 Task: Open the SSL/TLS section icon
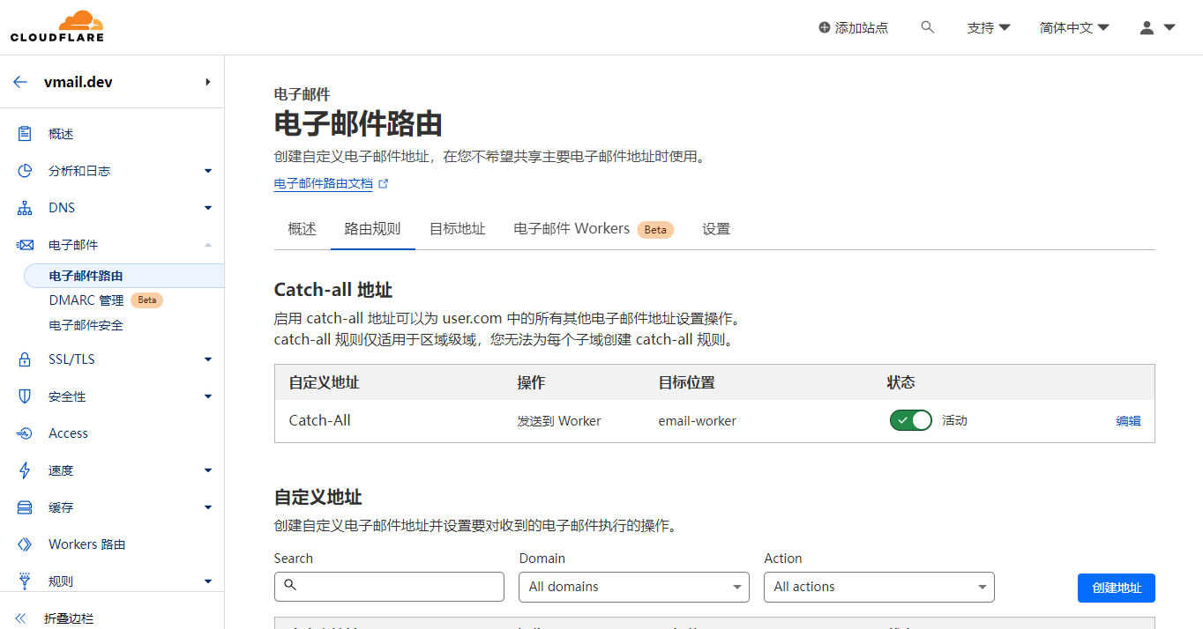click(x=25, y=359)
